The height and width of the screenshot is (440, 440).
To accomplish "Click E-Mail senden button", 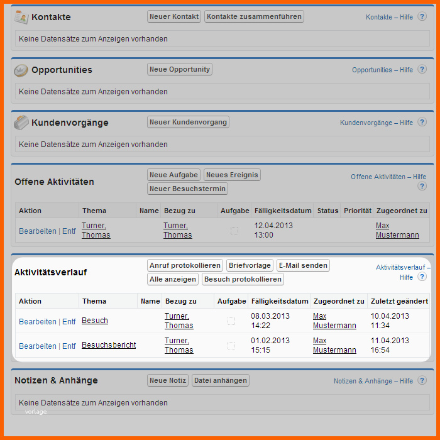I will pyautogui.click(x=303, y=265).
